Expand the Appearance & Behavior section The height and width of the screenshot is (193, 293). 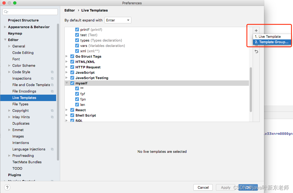pos(5,27)
